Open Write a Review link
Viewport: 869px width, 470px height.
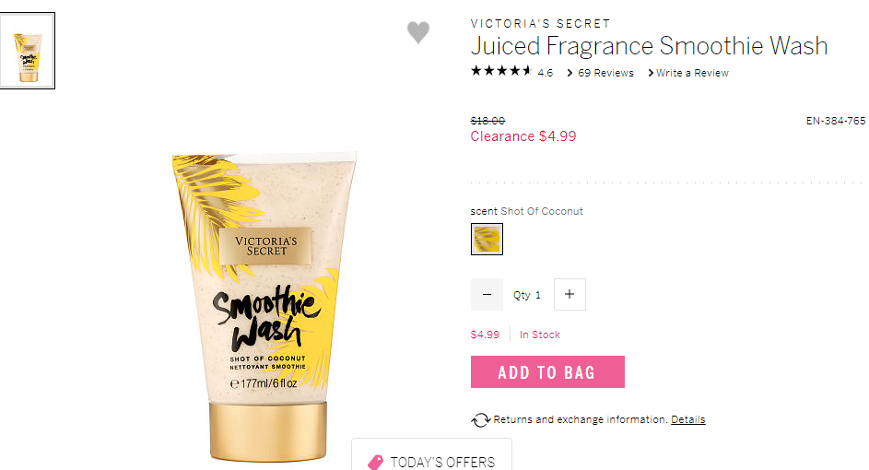point(692,73)
